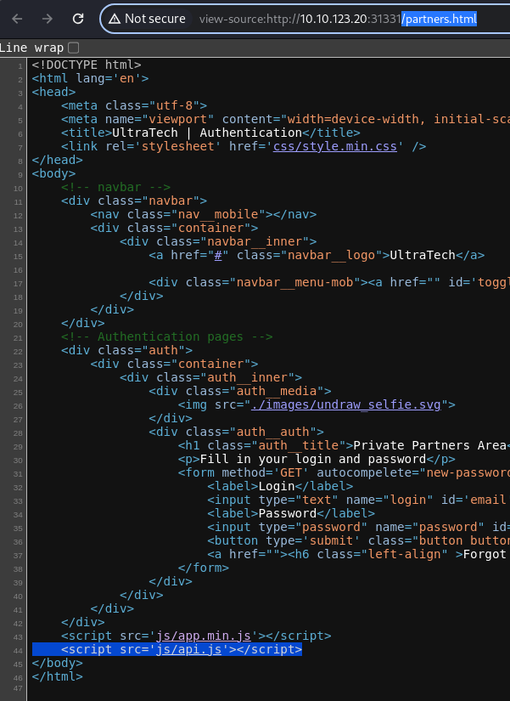Click line number 44 in the gutter
This screenshot has height=701, width=510.
pos(18,651)
